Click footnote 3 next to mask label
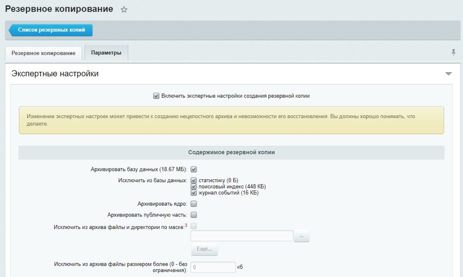 186,225
